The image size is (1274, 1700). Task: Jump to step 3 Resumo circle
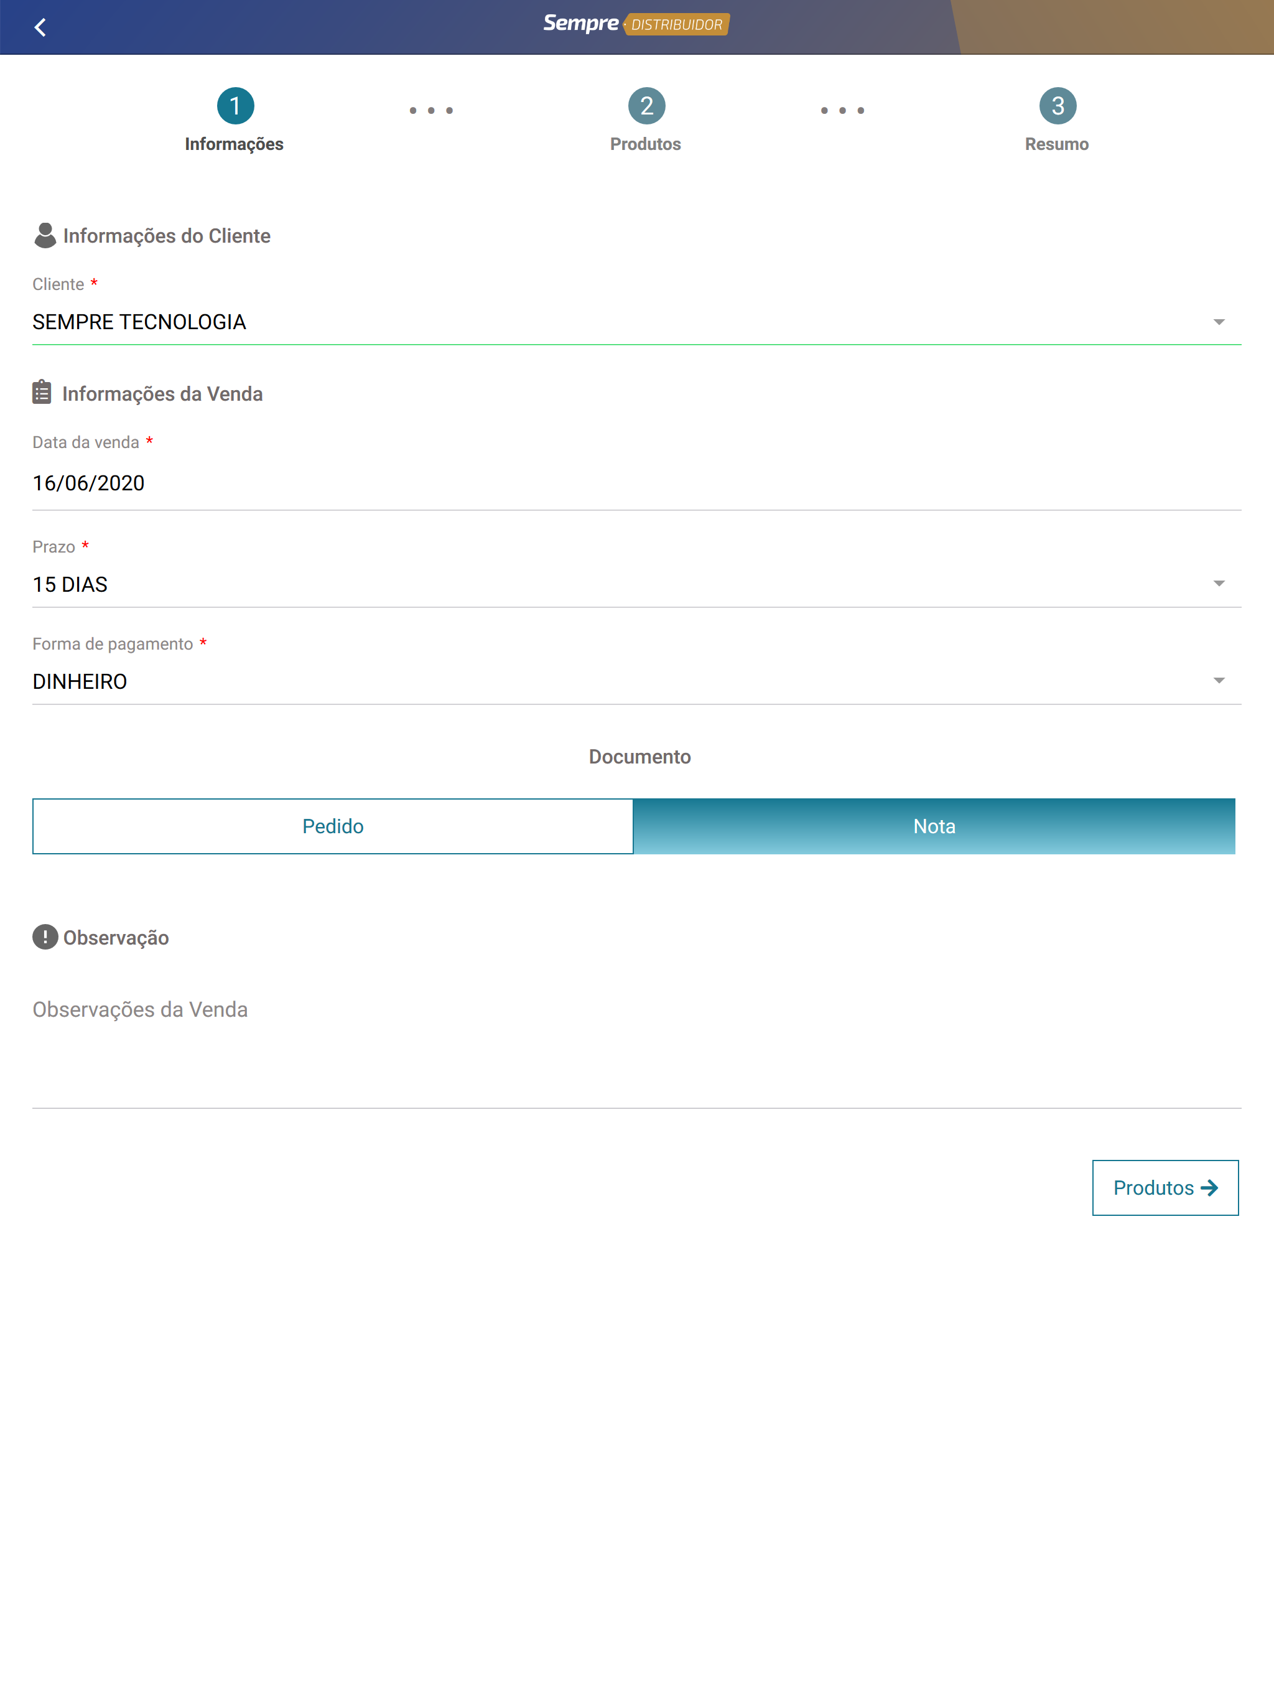(x=1058, y=105)
